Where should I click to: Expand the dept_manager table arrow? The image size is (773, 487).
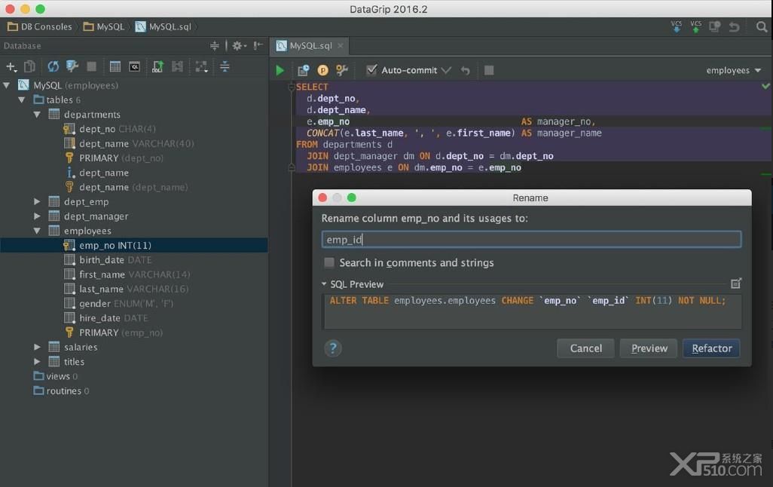click(x=37, y=216)
